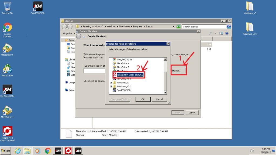The height and width of the screenshot is (155, 276).
Task: Click change view icon in Startup toolbar
Action: coord(211,33)
